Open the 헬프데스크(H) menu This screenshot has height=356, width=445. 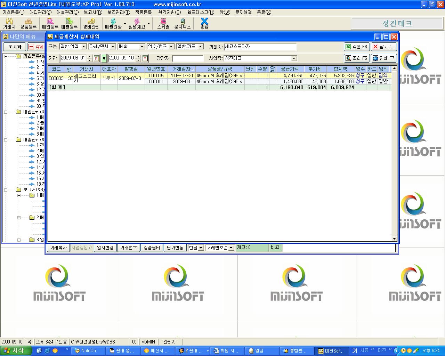pos(201,12)
